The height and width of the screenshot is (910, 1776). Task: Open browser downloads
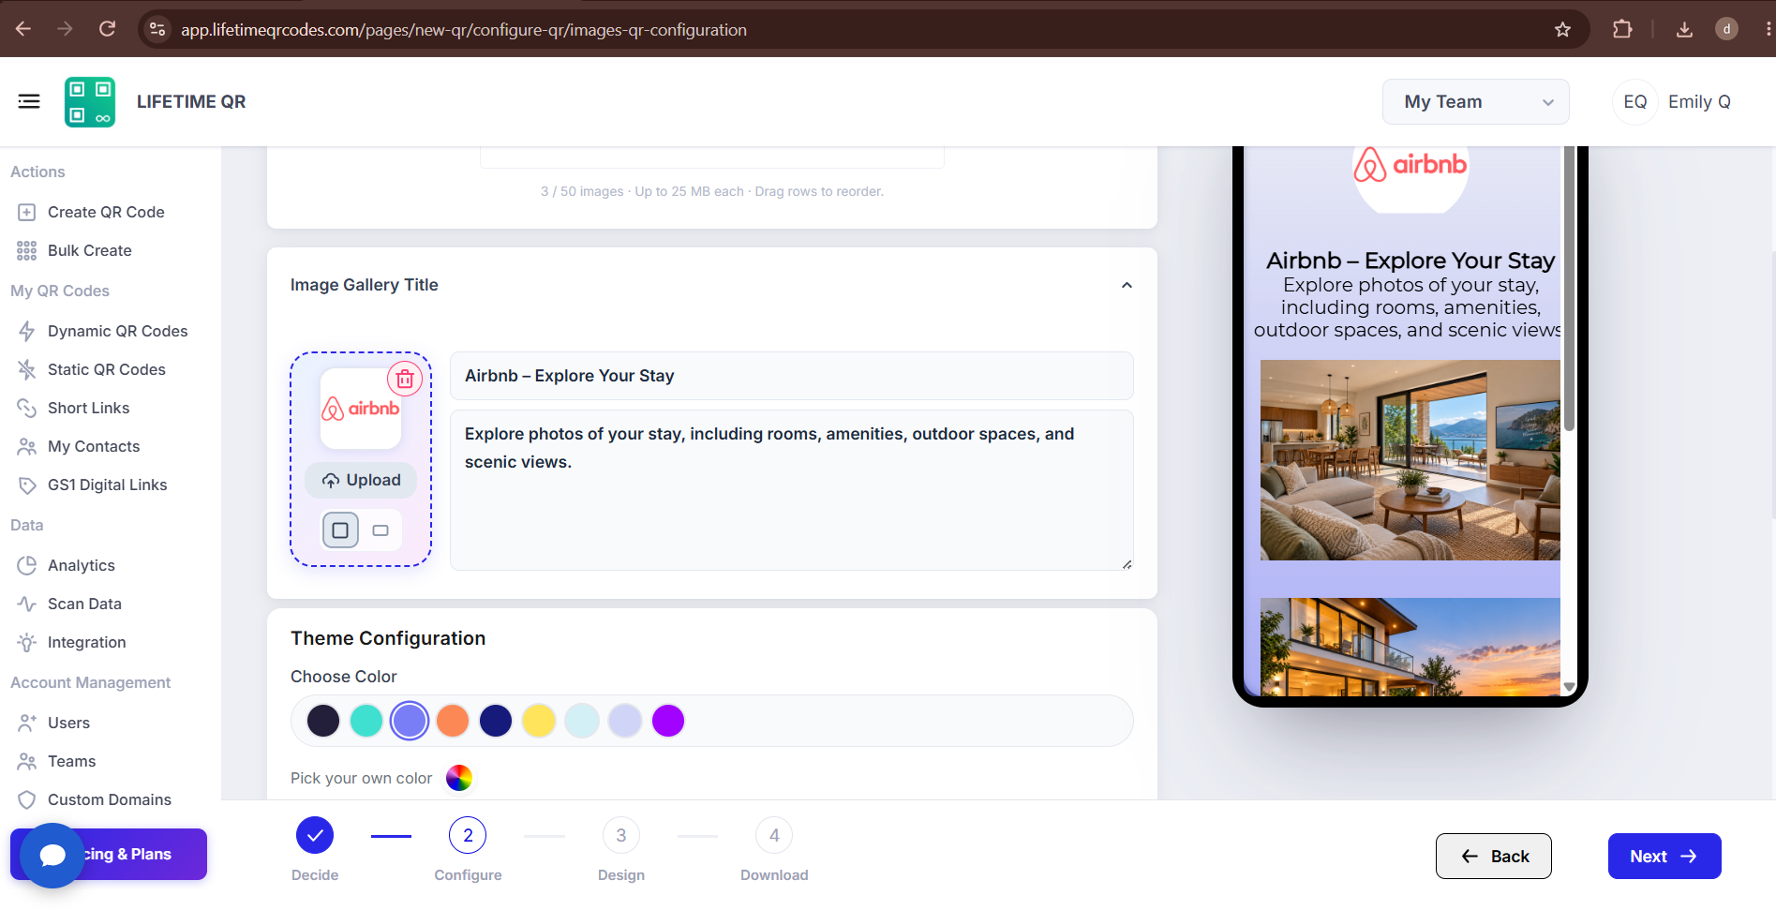[x=1684, y=29]
